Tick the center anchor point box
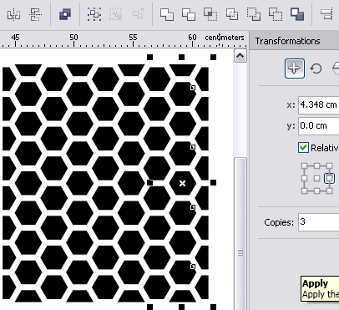 pyautogui.click(x=316, y=178)
